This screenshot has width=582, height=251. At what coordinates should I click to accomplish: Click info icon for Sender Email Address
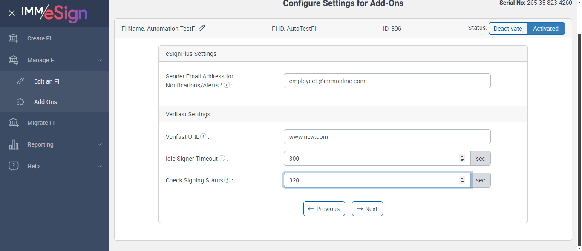click(227, 85)
